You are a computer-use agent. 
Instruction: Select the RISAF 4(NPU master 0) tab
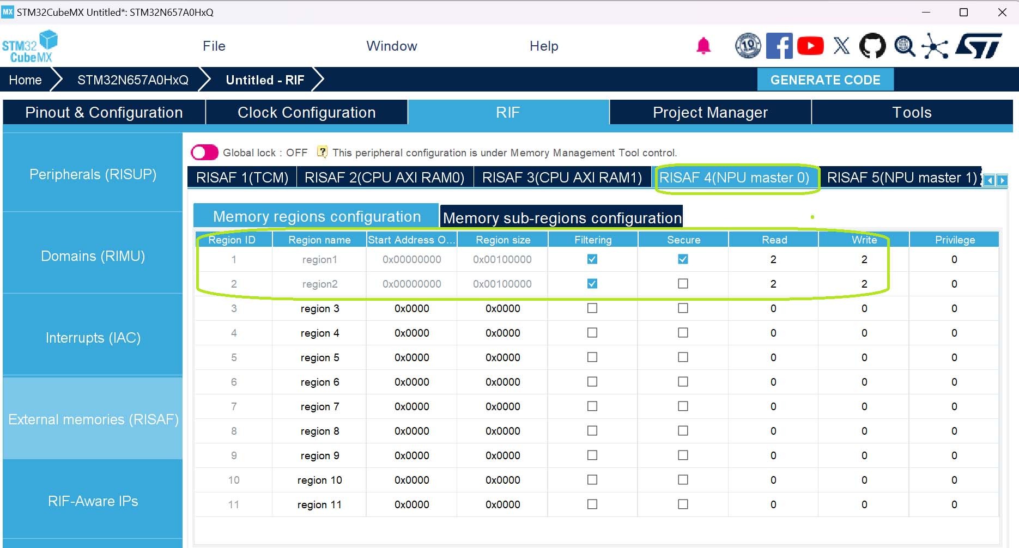[x=735, y=178]
